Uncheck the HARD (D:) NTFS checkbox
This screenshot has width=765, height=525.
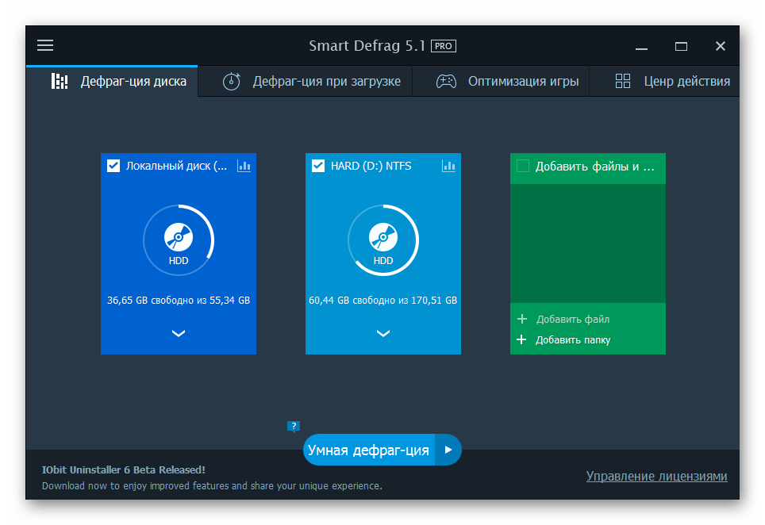pos(318,166)
